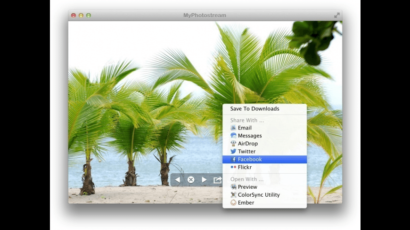The image size is (410, 230).
Task: Advance to the next photo arrow
Action: click(204, 180)
